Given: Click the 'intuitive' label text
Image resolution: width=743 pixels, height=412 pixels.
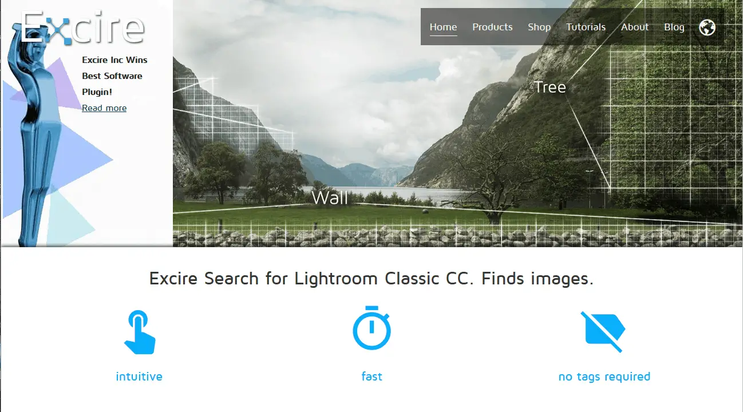Looking at the screenshot, I should pyautogui.click(x=139, y=377).
